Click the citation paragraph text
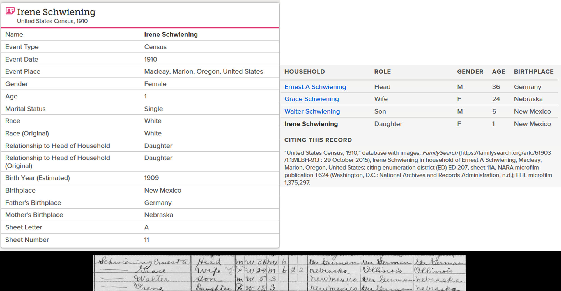The width and height of the screenshot is (561, 291). tap(418, 168)
